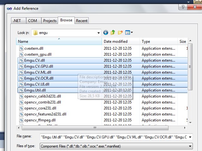Switch to the .NET tab
Screen dimensions: 202x151
point(18,21)
